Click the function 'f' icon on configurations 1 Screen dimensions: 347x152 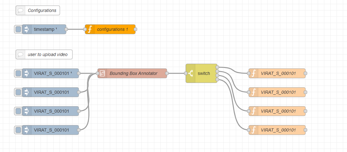(90, 29)
